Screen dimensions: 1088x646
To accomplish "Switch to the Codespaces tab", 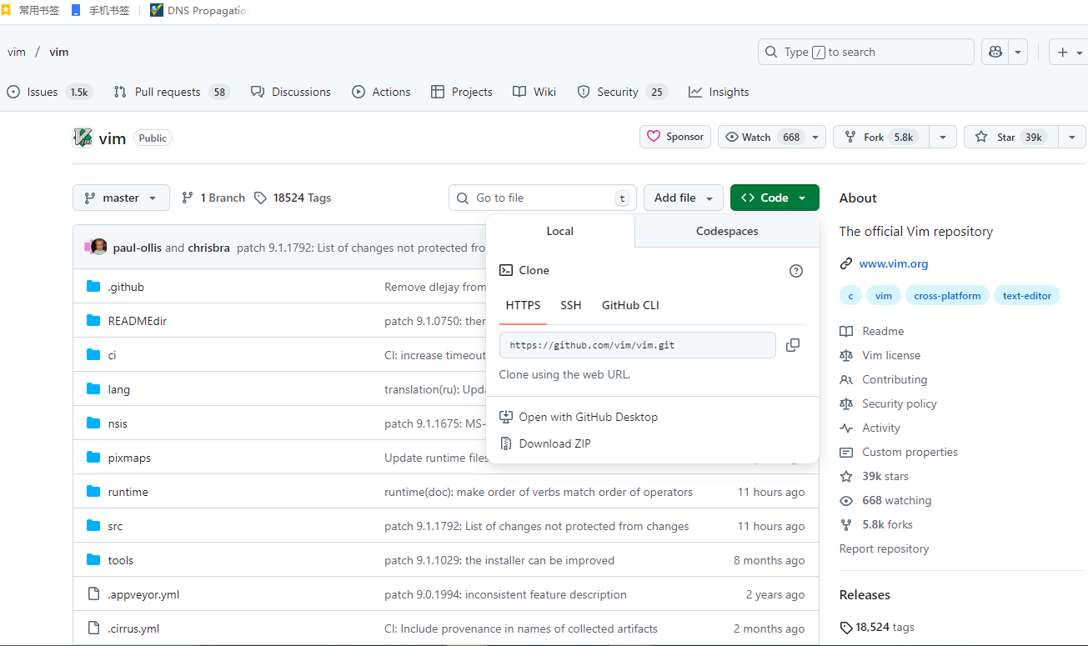I will (727, 231).
